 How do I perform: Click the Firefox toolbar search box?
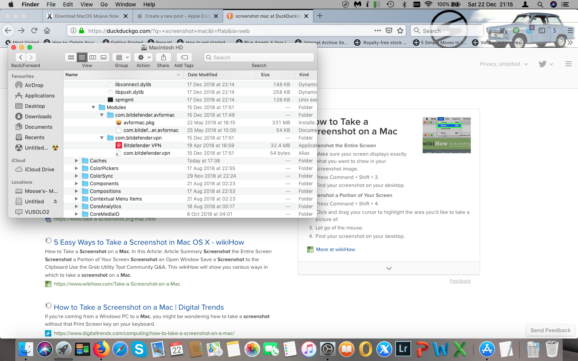pyautogui.click(x=447, y=30)
